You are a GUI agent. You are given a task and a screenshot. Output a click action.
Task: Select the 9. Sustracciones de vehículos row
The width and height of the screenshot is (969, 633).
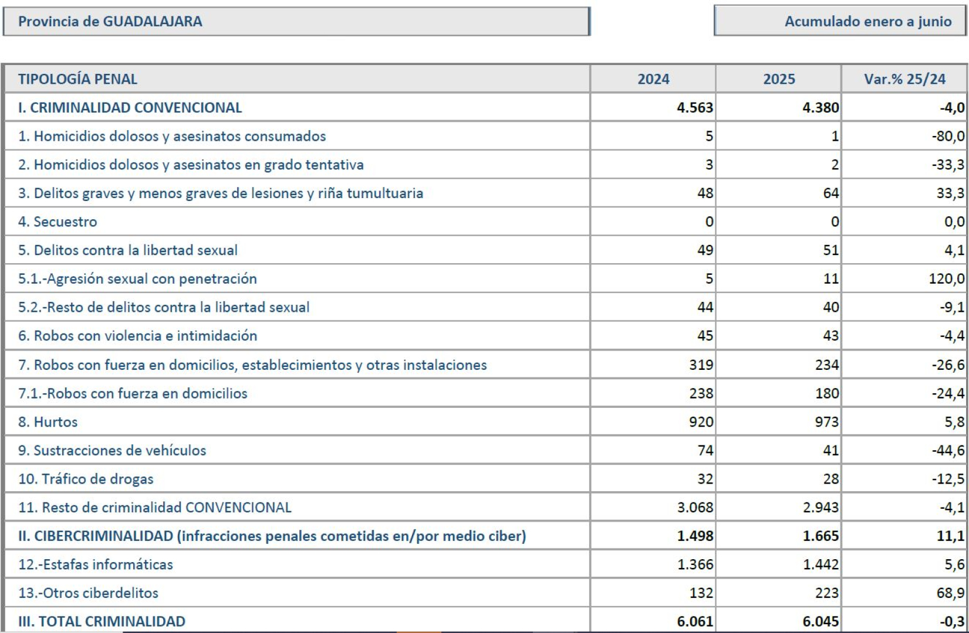click(112, 450)
